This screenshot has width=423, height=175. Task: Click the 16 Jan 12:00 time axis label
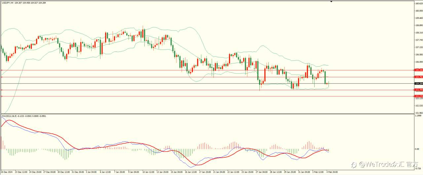coord(192,172)
